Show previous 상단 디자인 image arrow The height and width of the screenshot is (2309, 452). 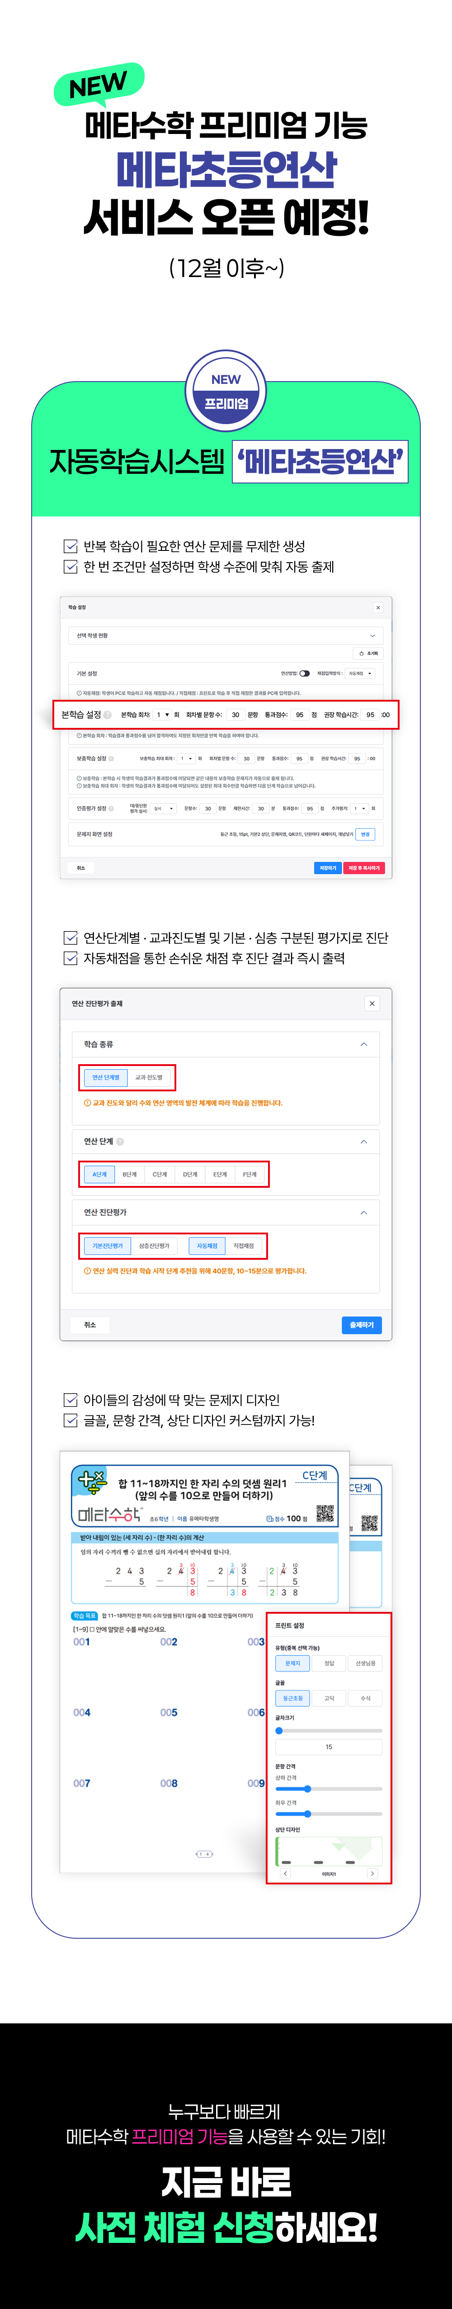click(286, 1874)
